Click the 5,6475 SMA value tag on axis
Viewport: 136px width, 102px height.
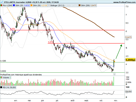[x=129, y=37]
